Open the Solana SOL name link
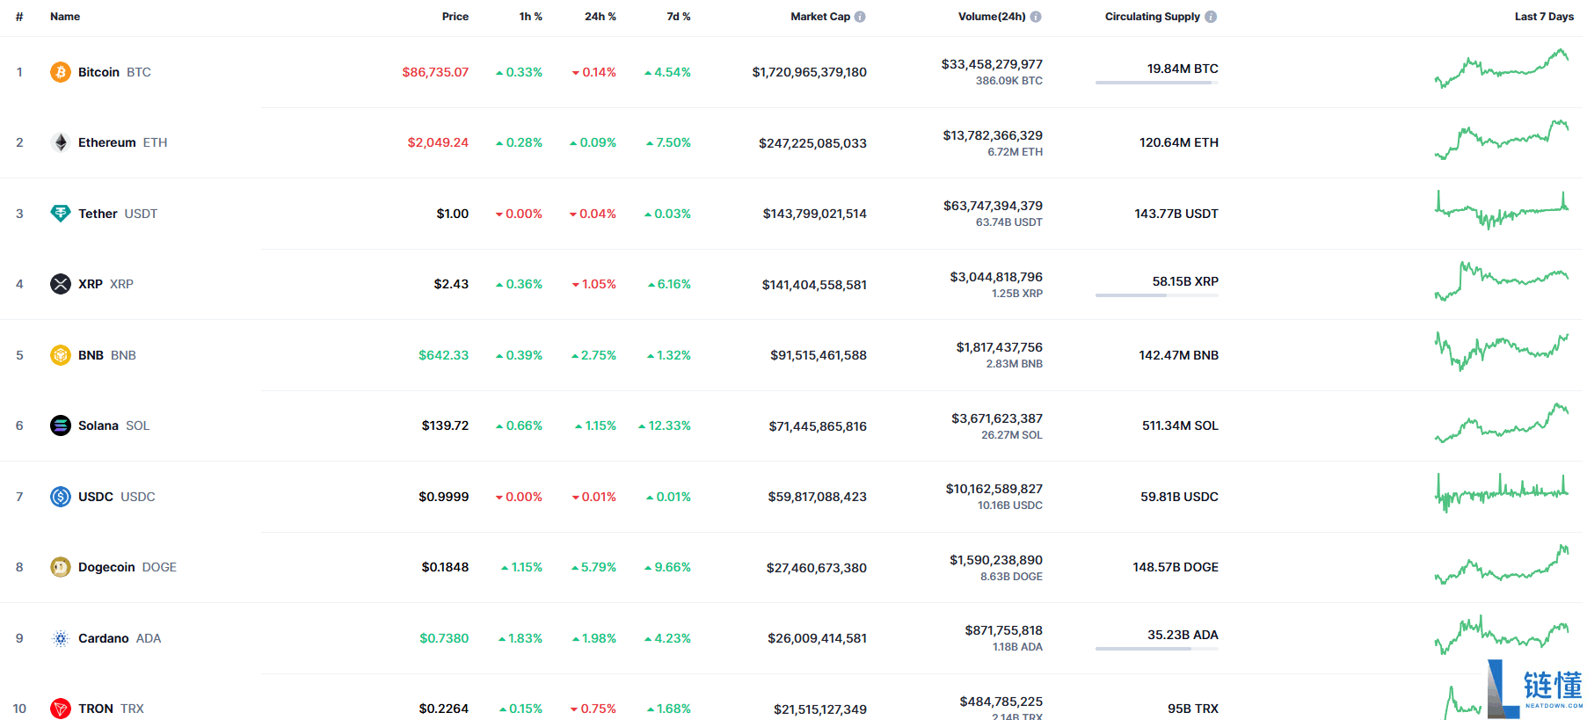 113,425
